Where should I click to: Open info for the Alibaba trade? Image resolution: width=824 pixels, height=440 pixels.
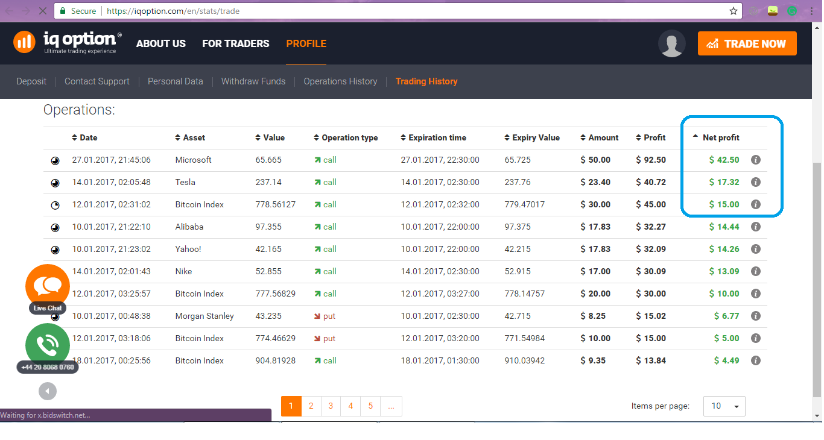(755, 227)
